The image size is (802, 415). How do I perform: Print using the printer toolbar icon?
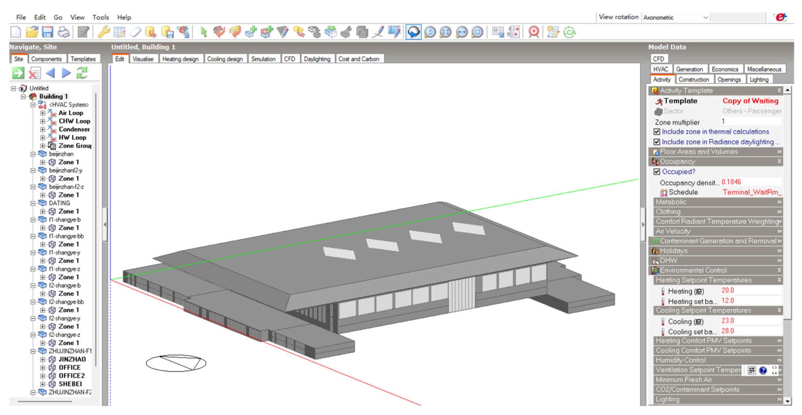coord(64,32)
